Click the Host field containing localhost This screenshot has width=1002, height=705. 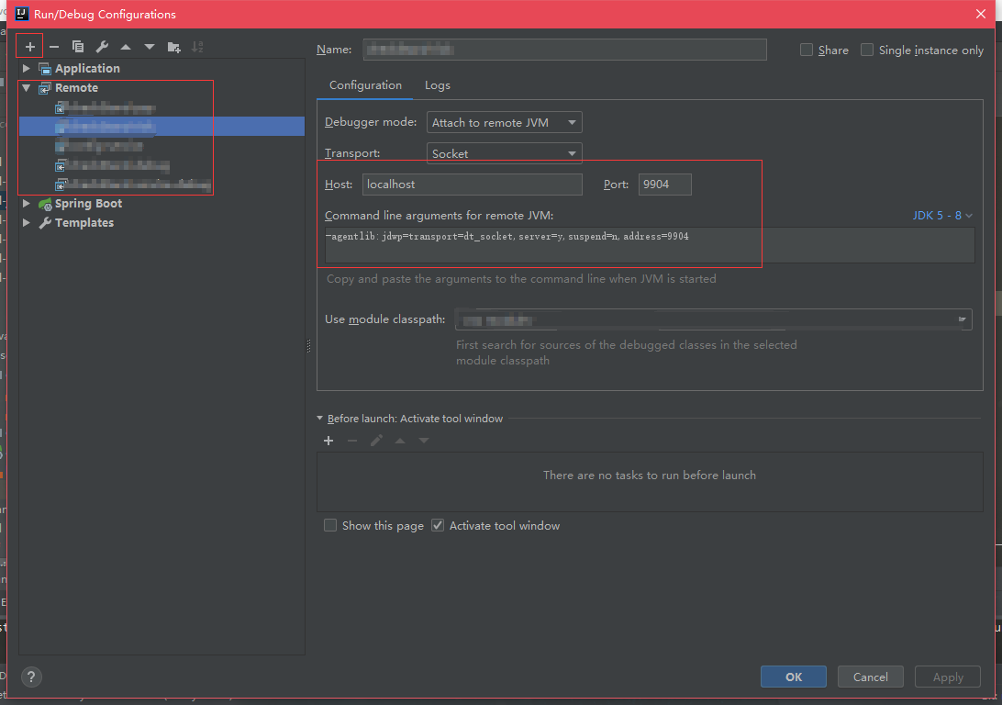click(x=473, y=185)
